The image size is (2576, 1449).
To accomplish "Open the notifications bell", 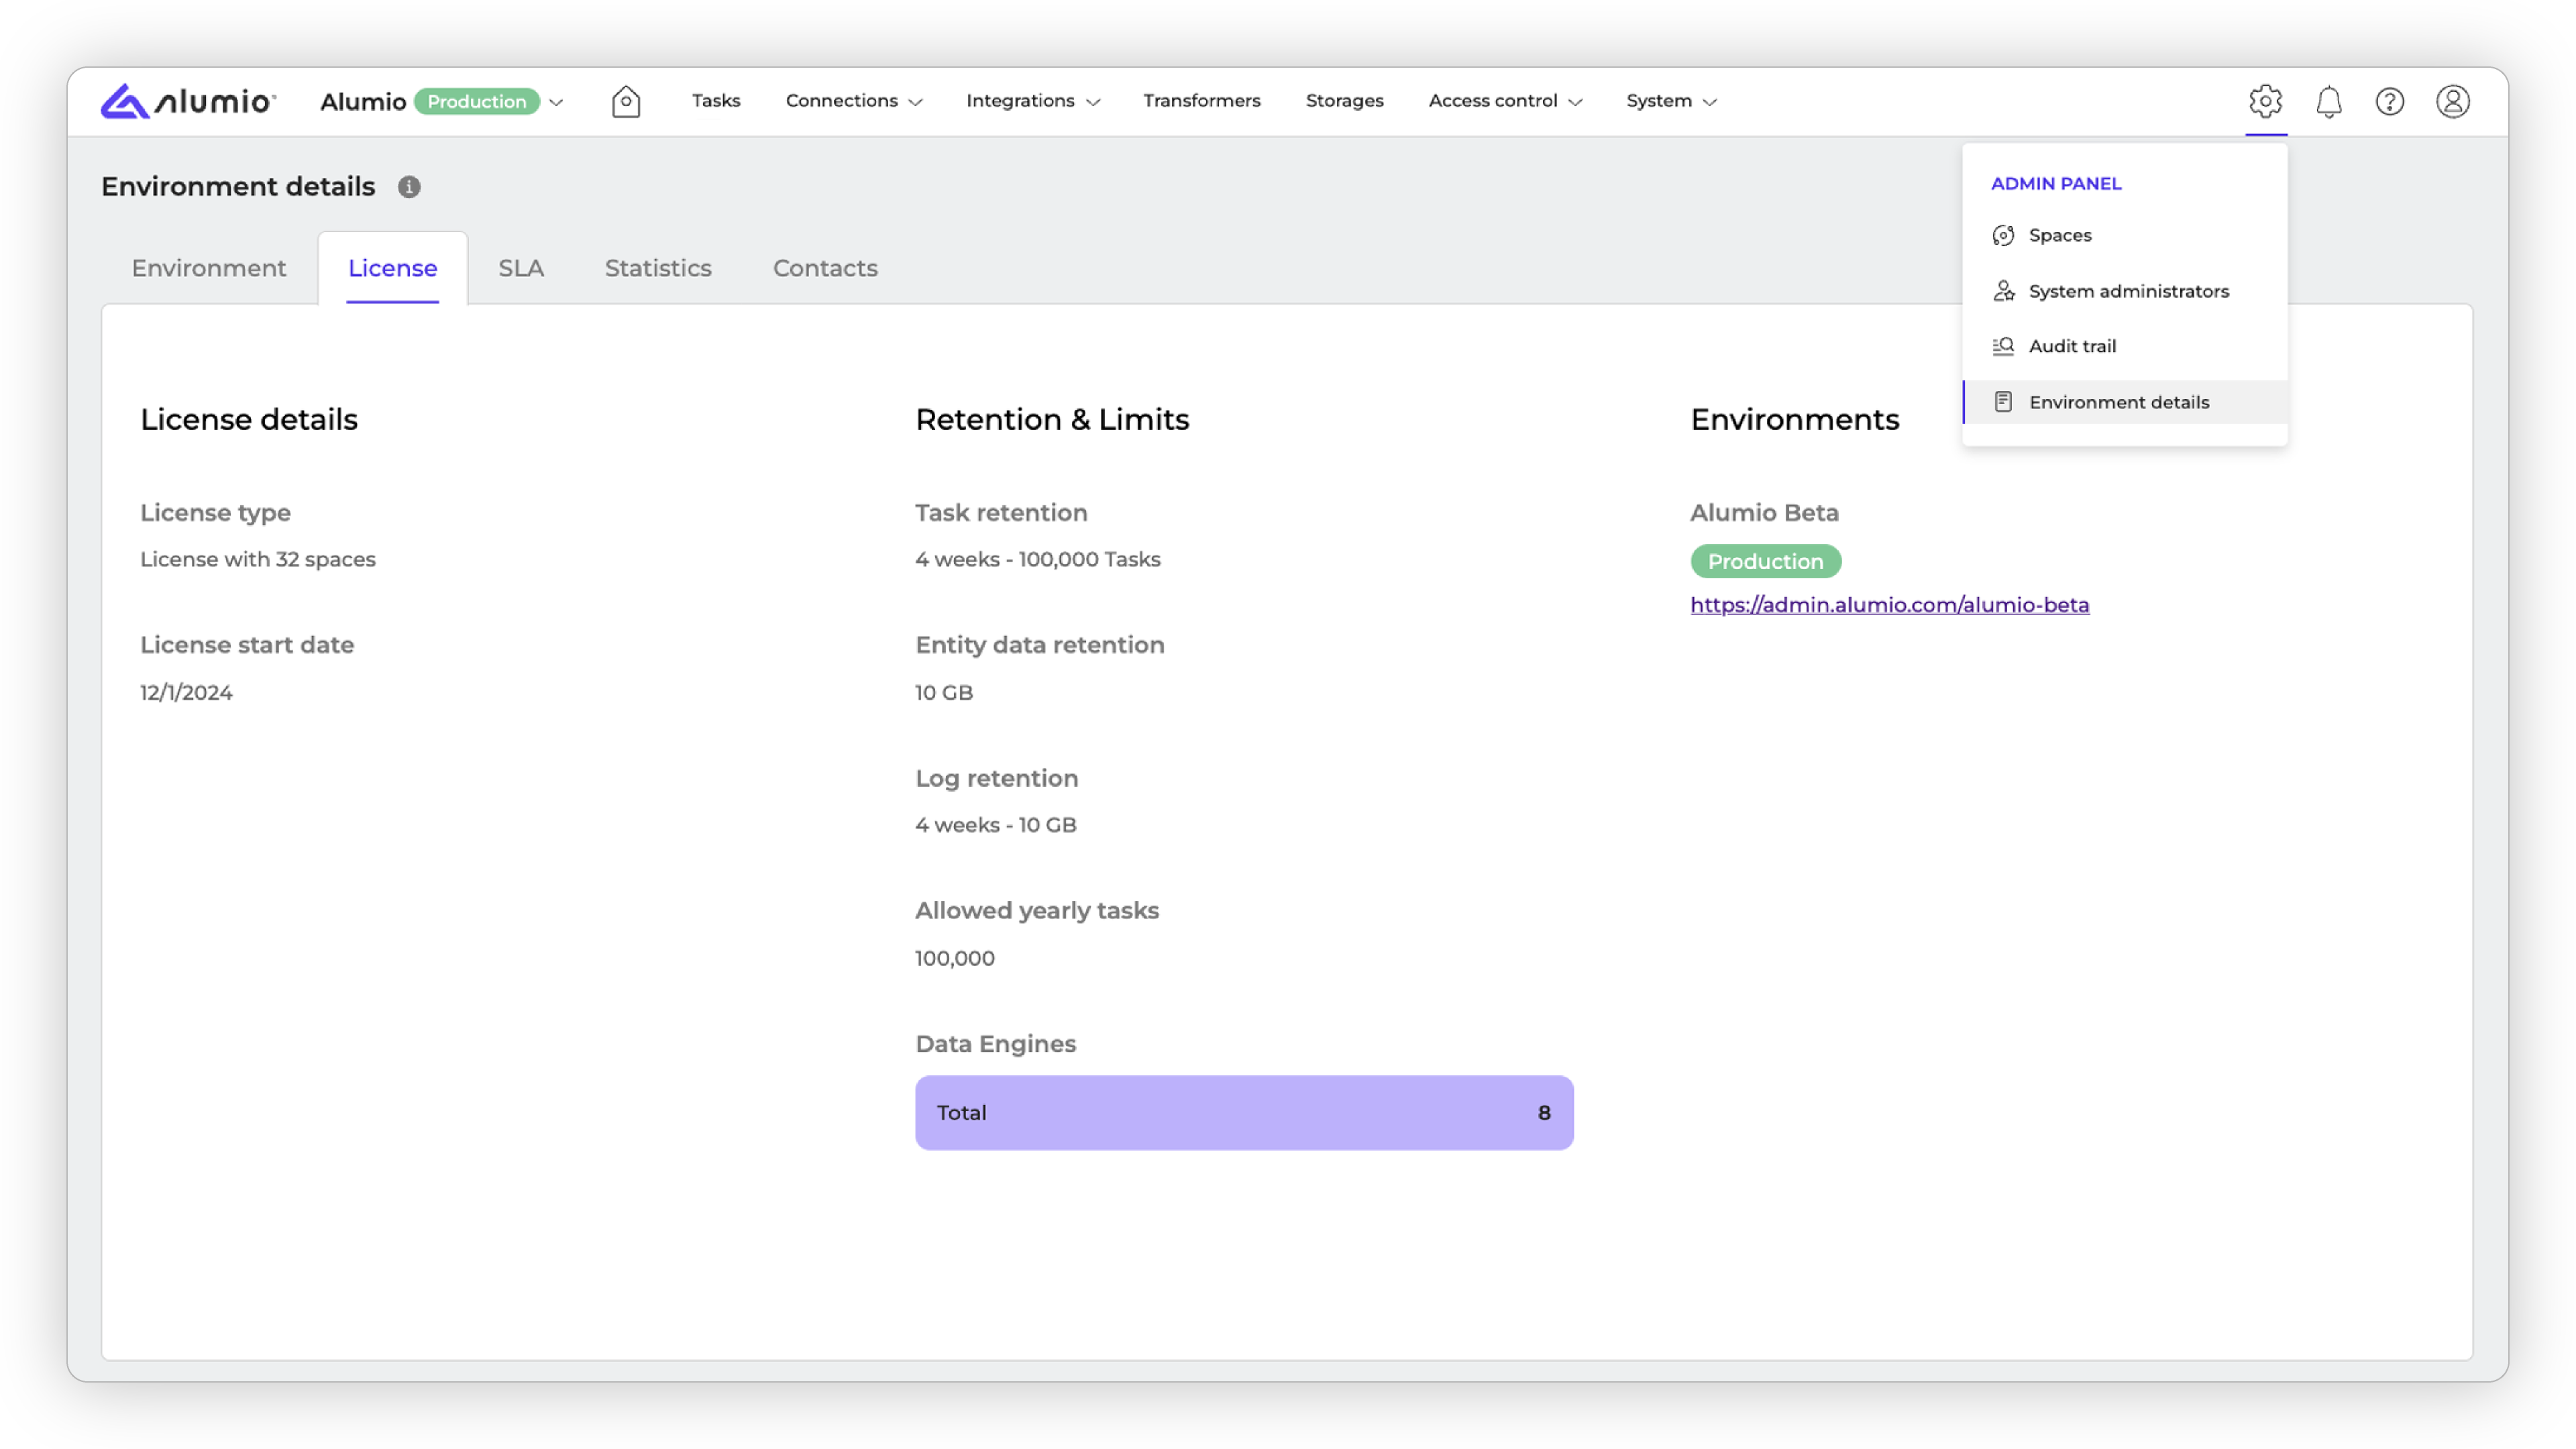I will pos(2329,101).
